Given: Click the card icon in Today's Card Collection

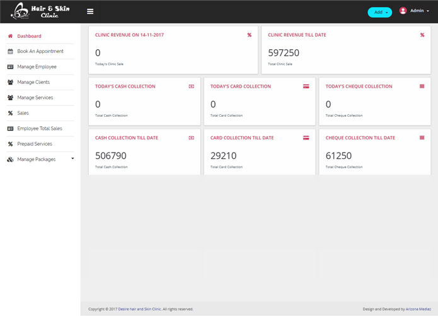Looking at the screenshot, I should (x=306, y=86).
